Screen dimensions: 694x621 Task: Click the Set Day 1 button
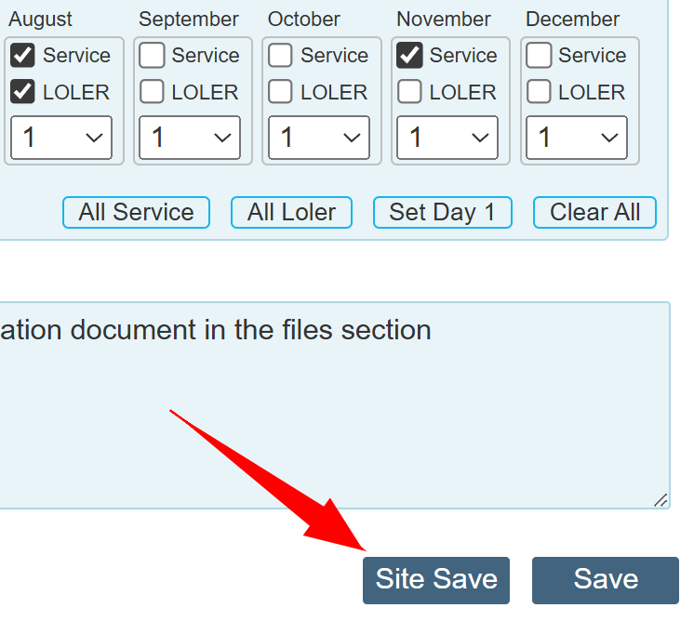point(442,212)
